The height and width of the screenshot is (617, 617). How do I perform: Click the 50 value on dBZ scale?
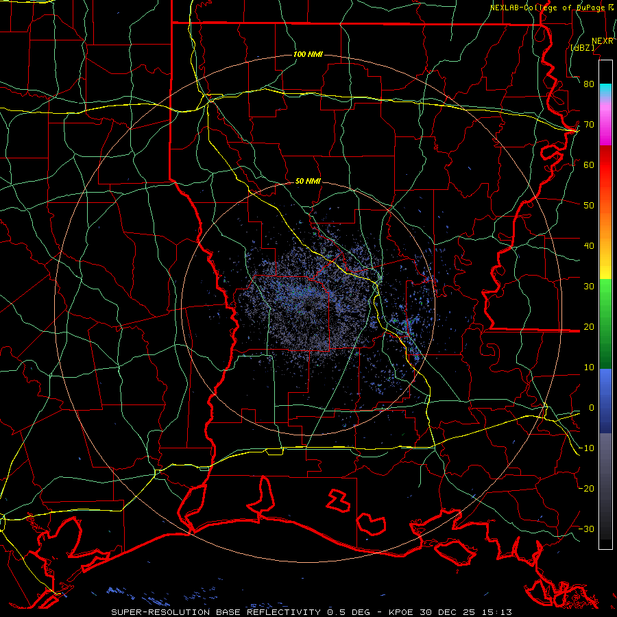tap(589, 206)
